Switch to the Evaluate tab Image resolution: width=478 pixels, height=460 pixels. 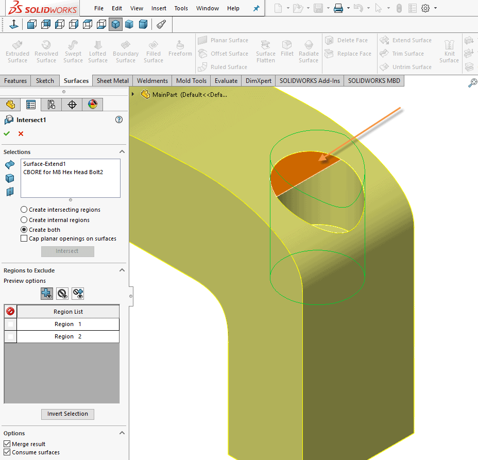(x=226, y=81)
